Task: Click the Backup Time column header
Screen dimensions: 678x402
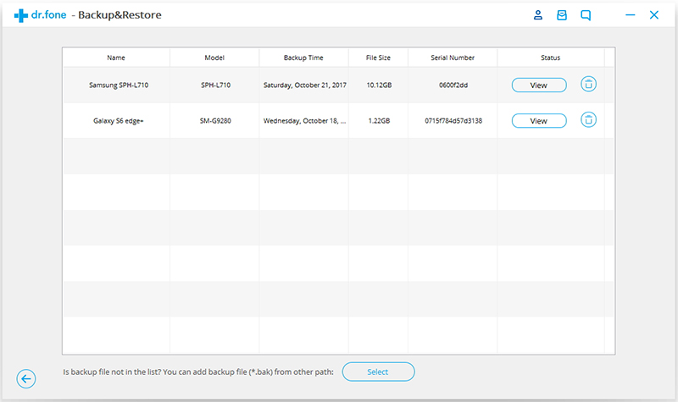Action: (303, 58)
